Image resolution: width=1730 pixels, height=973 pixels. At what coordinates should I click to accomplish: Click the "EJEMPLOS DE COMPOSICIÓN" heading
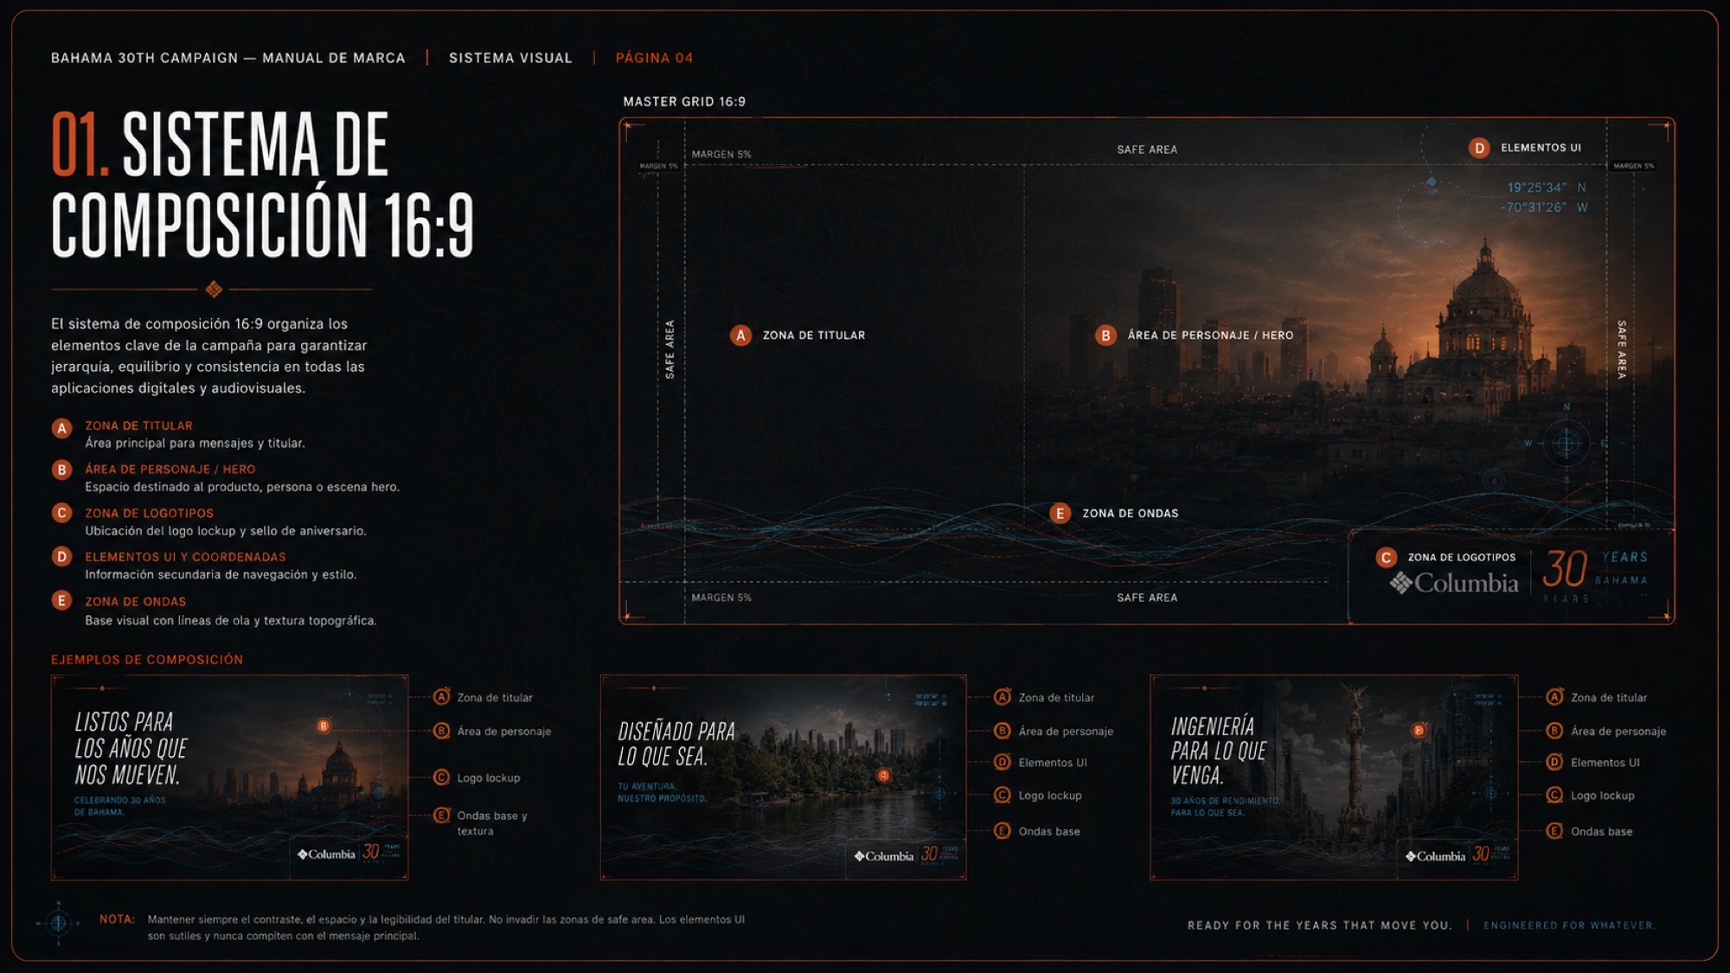[147, 659]
